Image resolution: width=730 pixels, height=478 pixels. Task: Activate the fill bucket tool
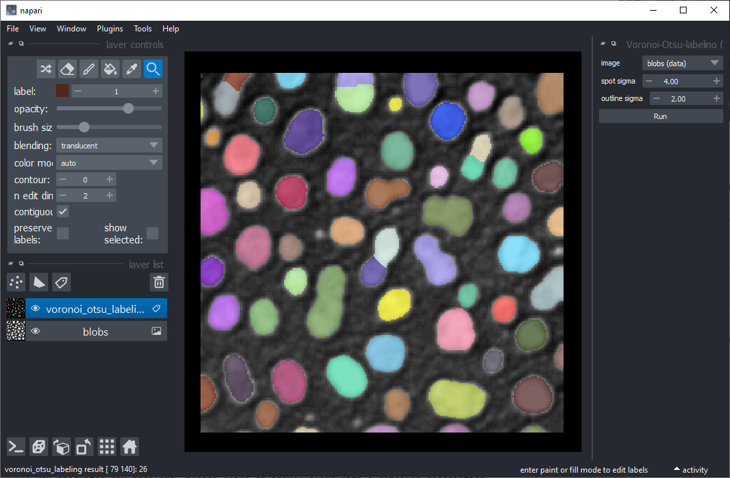click(x=110, y=69)
